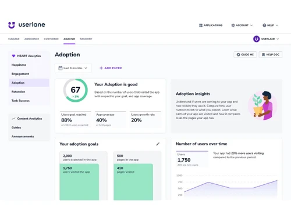This screenshot has width=291, height=218.
Task: Switch to the Manage tab
Action: click(14, 39)
